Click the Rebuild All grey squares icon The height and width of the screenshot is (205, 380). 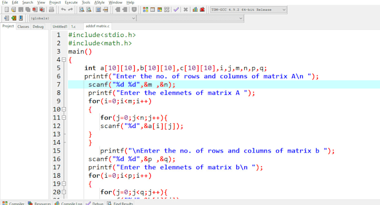[167, 9]
